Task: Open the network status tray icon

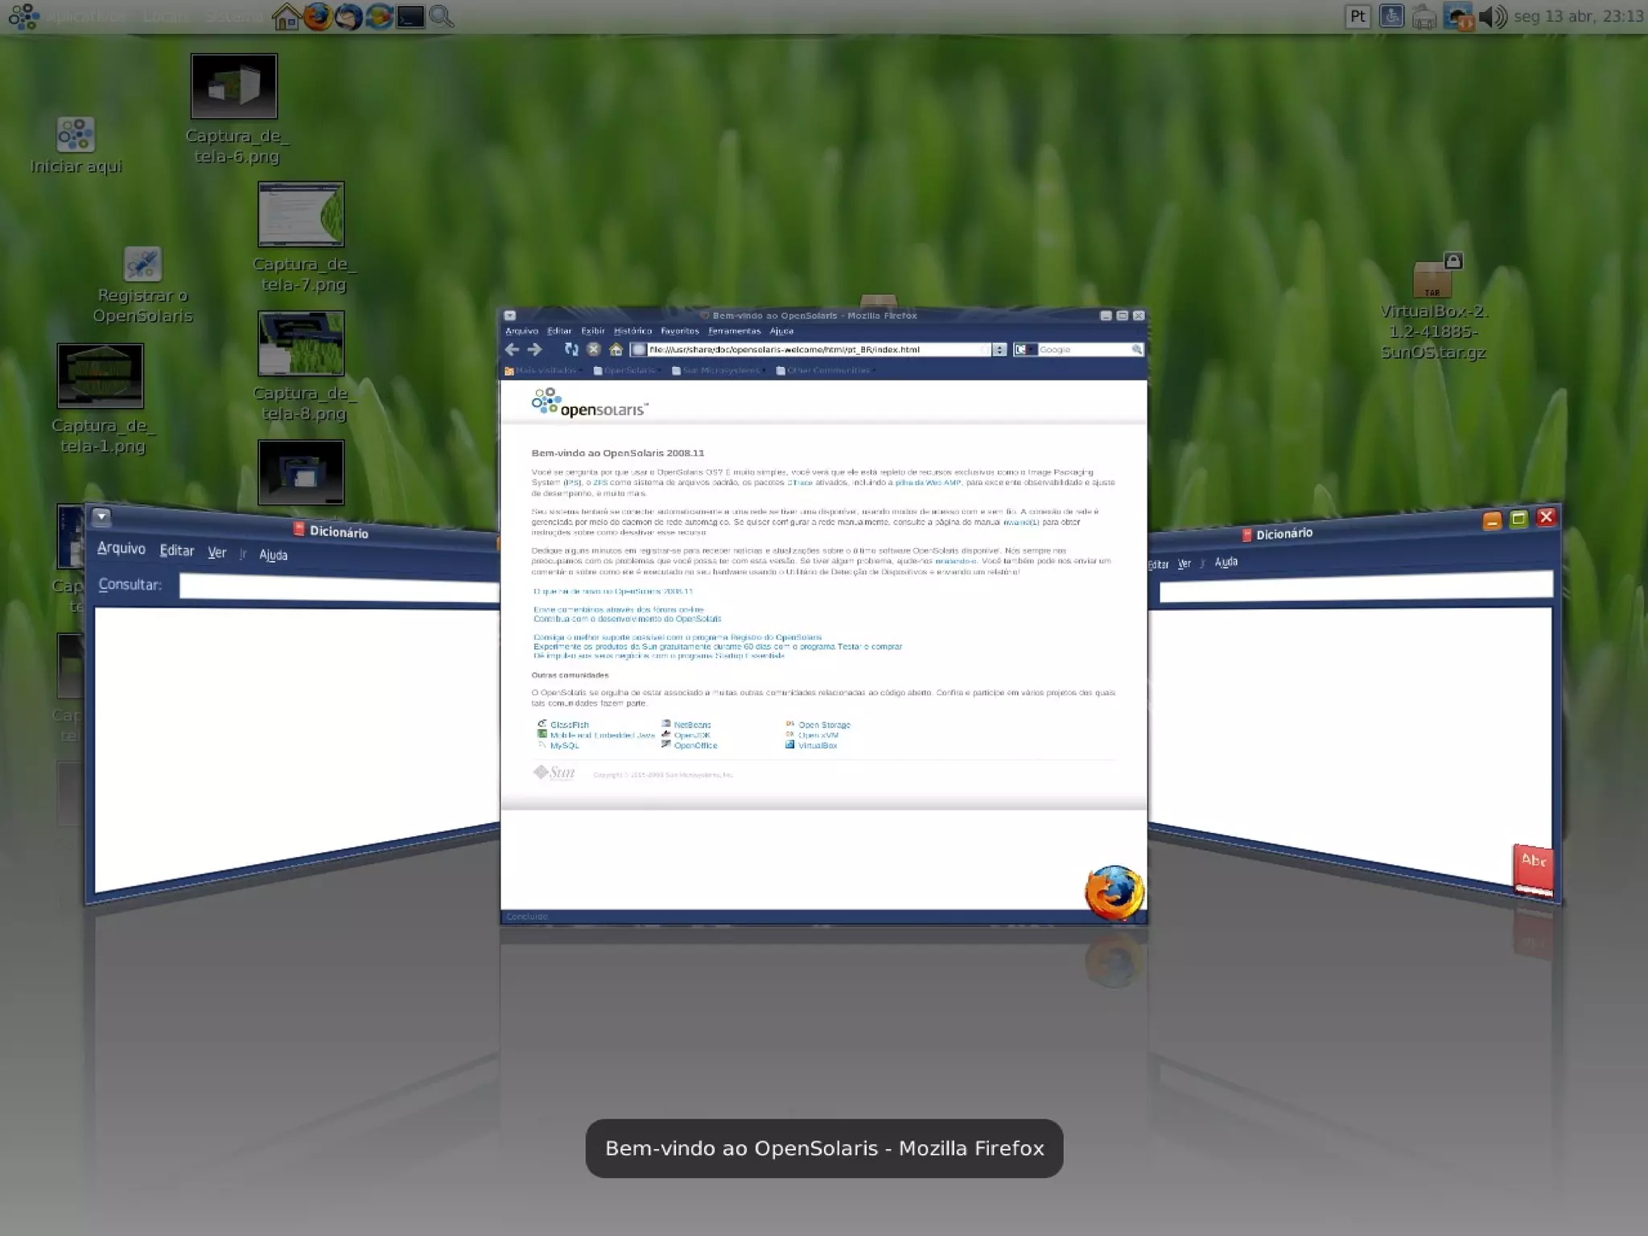Action: tap(1457, 17)
